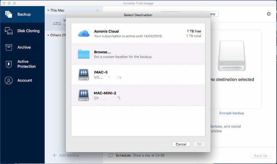This screenshot has height=164, width=277.
Task: Click the Select Destination title bar
Action: (x=138, y=15)
